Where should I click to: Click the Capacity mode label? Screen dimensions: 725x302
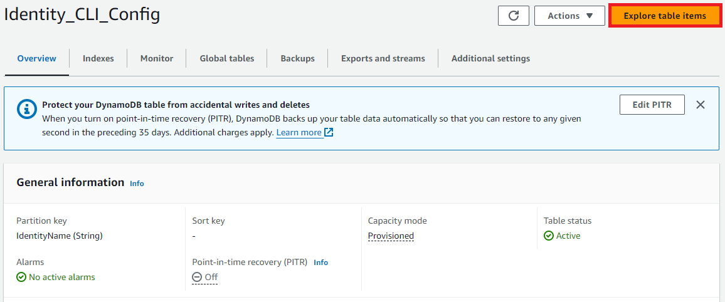[397, 221]
